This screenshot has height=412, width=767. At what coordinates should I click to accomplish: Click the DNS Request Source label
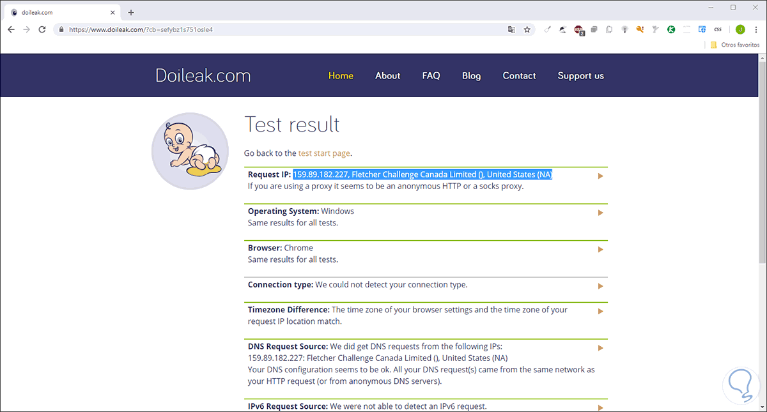click(x=288, y=346)
